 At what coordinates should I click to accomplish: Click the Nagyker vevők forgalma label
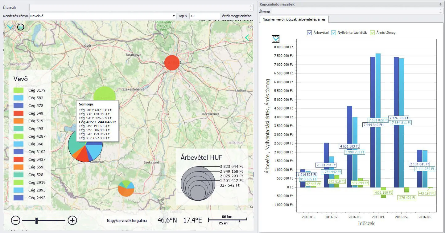pyautogui.click(x=126, y=220)
